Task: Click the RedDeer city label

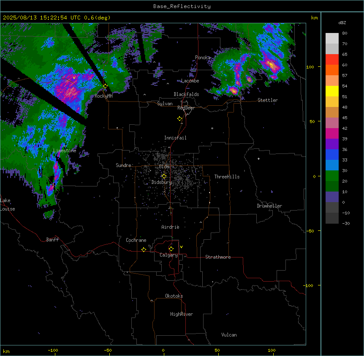Action: coord(186,108)
